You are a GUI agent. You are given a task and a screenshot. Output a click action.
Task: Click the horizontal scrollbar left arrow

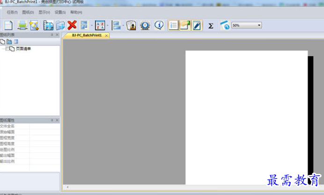(x=67, y=187)
